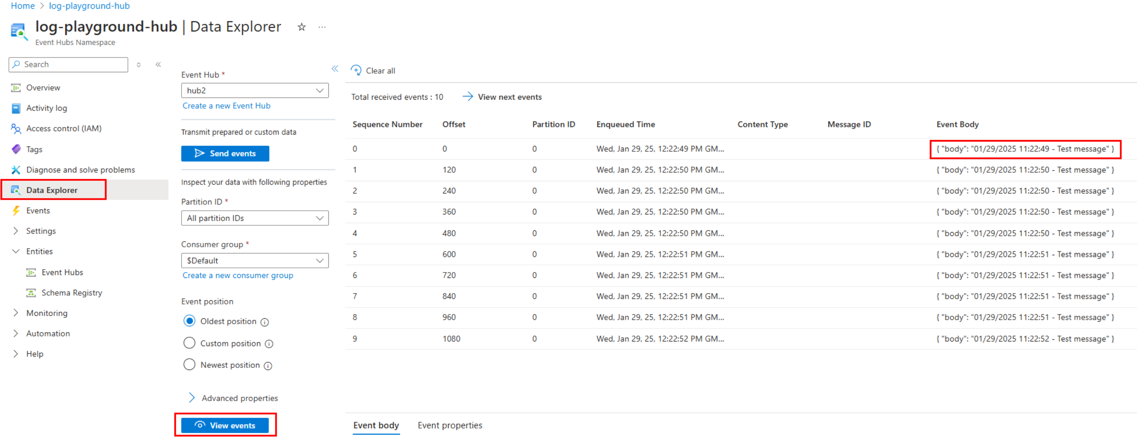The height and width of the screenshot is (439, 1137).
Task: Switch to the Event properties tab
Action: click(450, 426)
